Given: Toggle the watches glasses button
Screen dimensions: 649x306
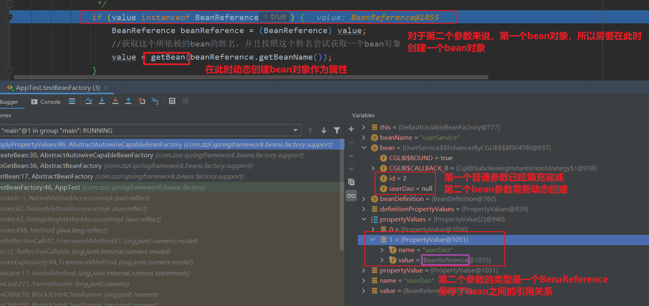Looking at the screenshot, I should 351,196.
